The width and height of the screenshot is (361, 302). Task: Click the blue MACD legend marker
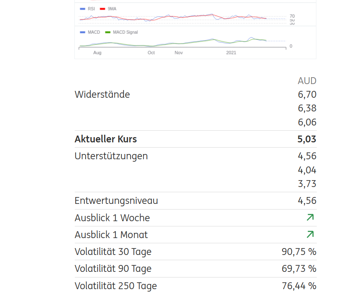(82, 32)
